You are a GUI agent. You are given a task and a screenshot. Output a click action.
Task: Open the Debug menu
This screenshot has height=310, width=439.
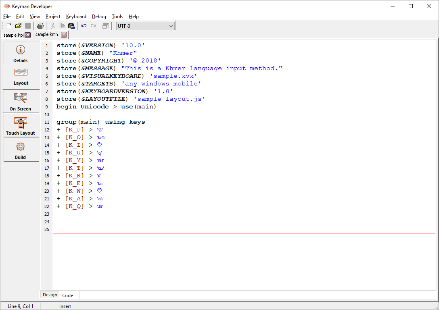pyautogui.click(x=99, y=17)
